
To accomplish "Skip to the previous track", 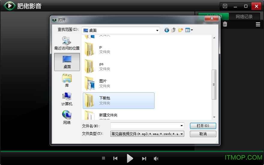I will (115, 158).
